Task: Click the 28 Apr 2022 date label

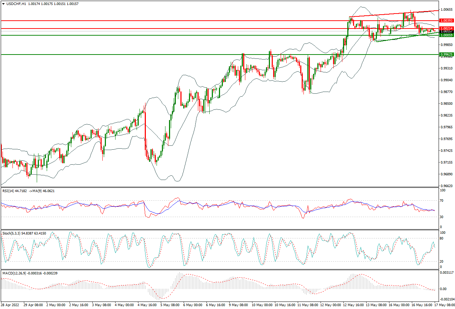Action: point(10,305)
